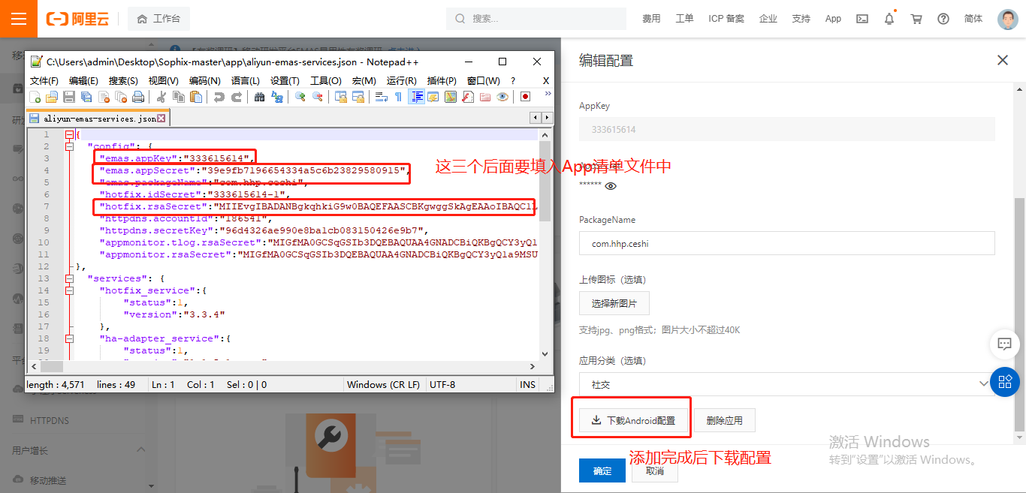This screenshot has height=493, width=1026.
Task: Click Redo icon in Notepad++ toolbar
Action: pos(236,97)
